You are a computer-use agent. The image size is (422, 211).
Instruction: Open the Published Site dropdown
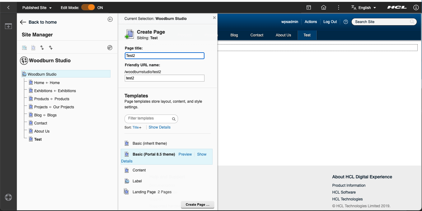point(36,7)
